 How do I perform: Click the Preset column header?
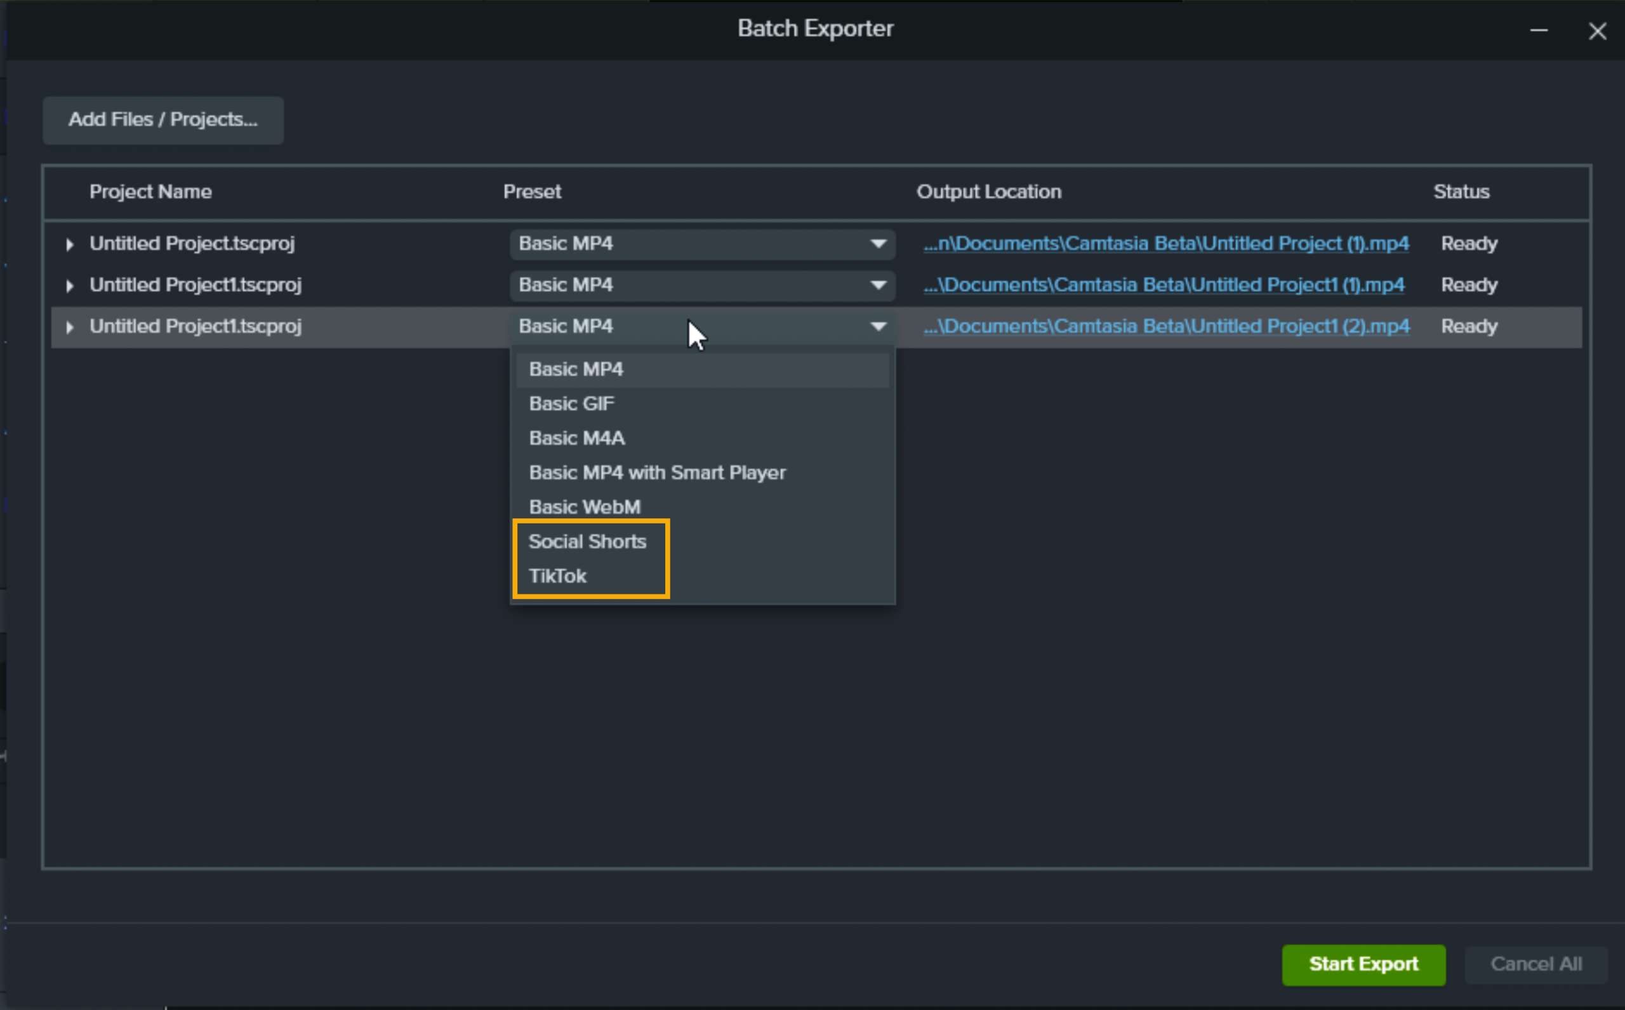532,192
